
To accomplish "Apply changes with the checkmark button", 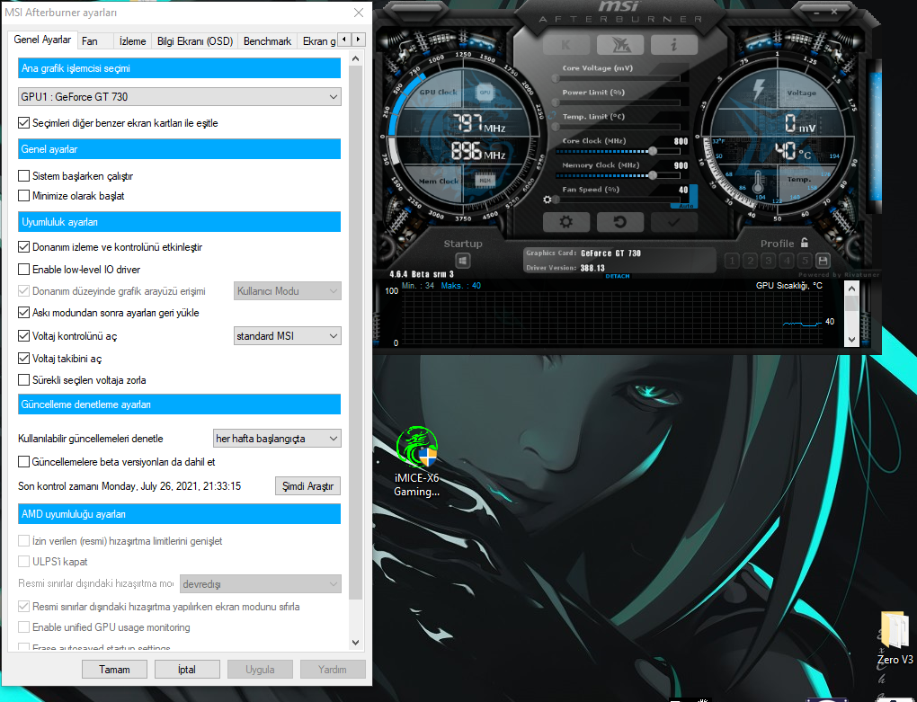I will 673,222.
